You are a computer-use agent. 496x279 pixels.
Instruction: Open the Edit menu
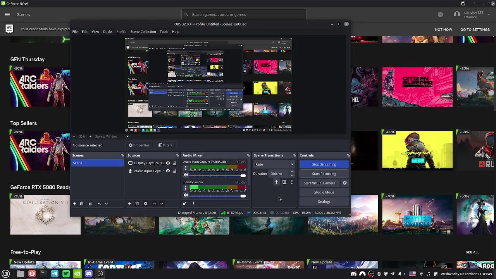tap(84, 32)
